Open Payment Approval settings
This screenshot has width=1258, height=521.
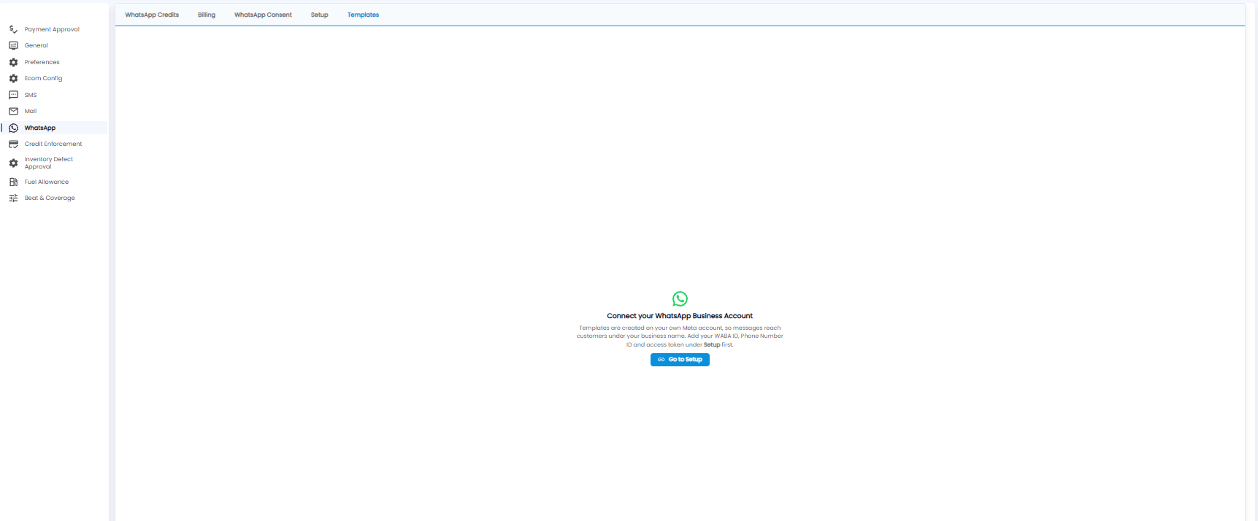click(52, 29)
